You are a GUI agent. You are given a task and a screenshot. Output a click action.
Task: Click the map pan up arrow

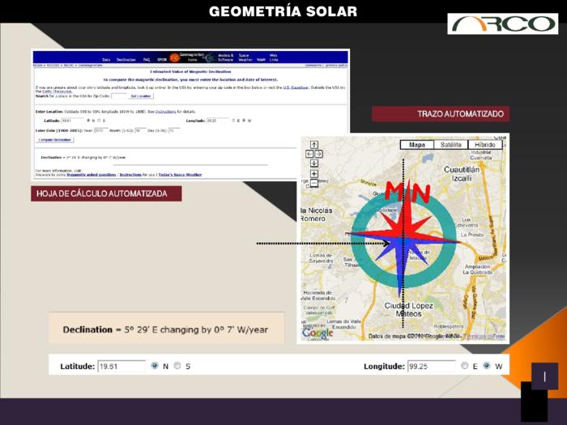coord(314,145)
